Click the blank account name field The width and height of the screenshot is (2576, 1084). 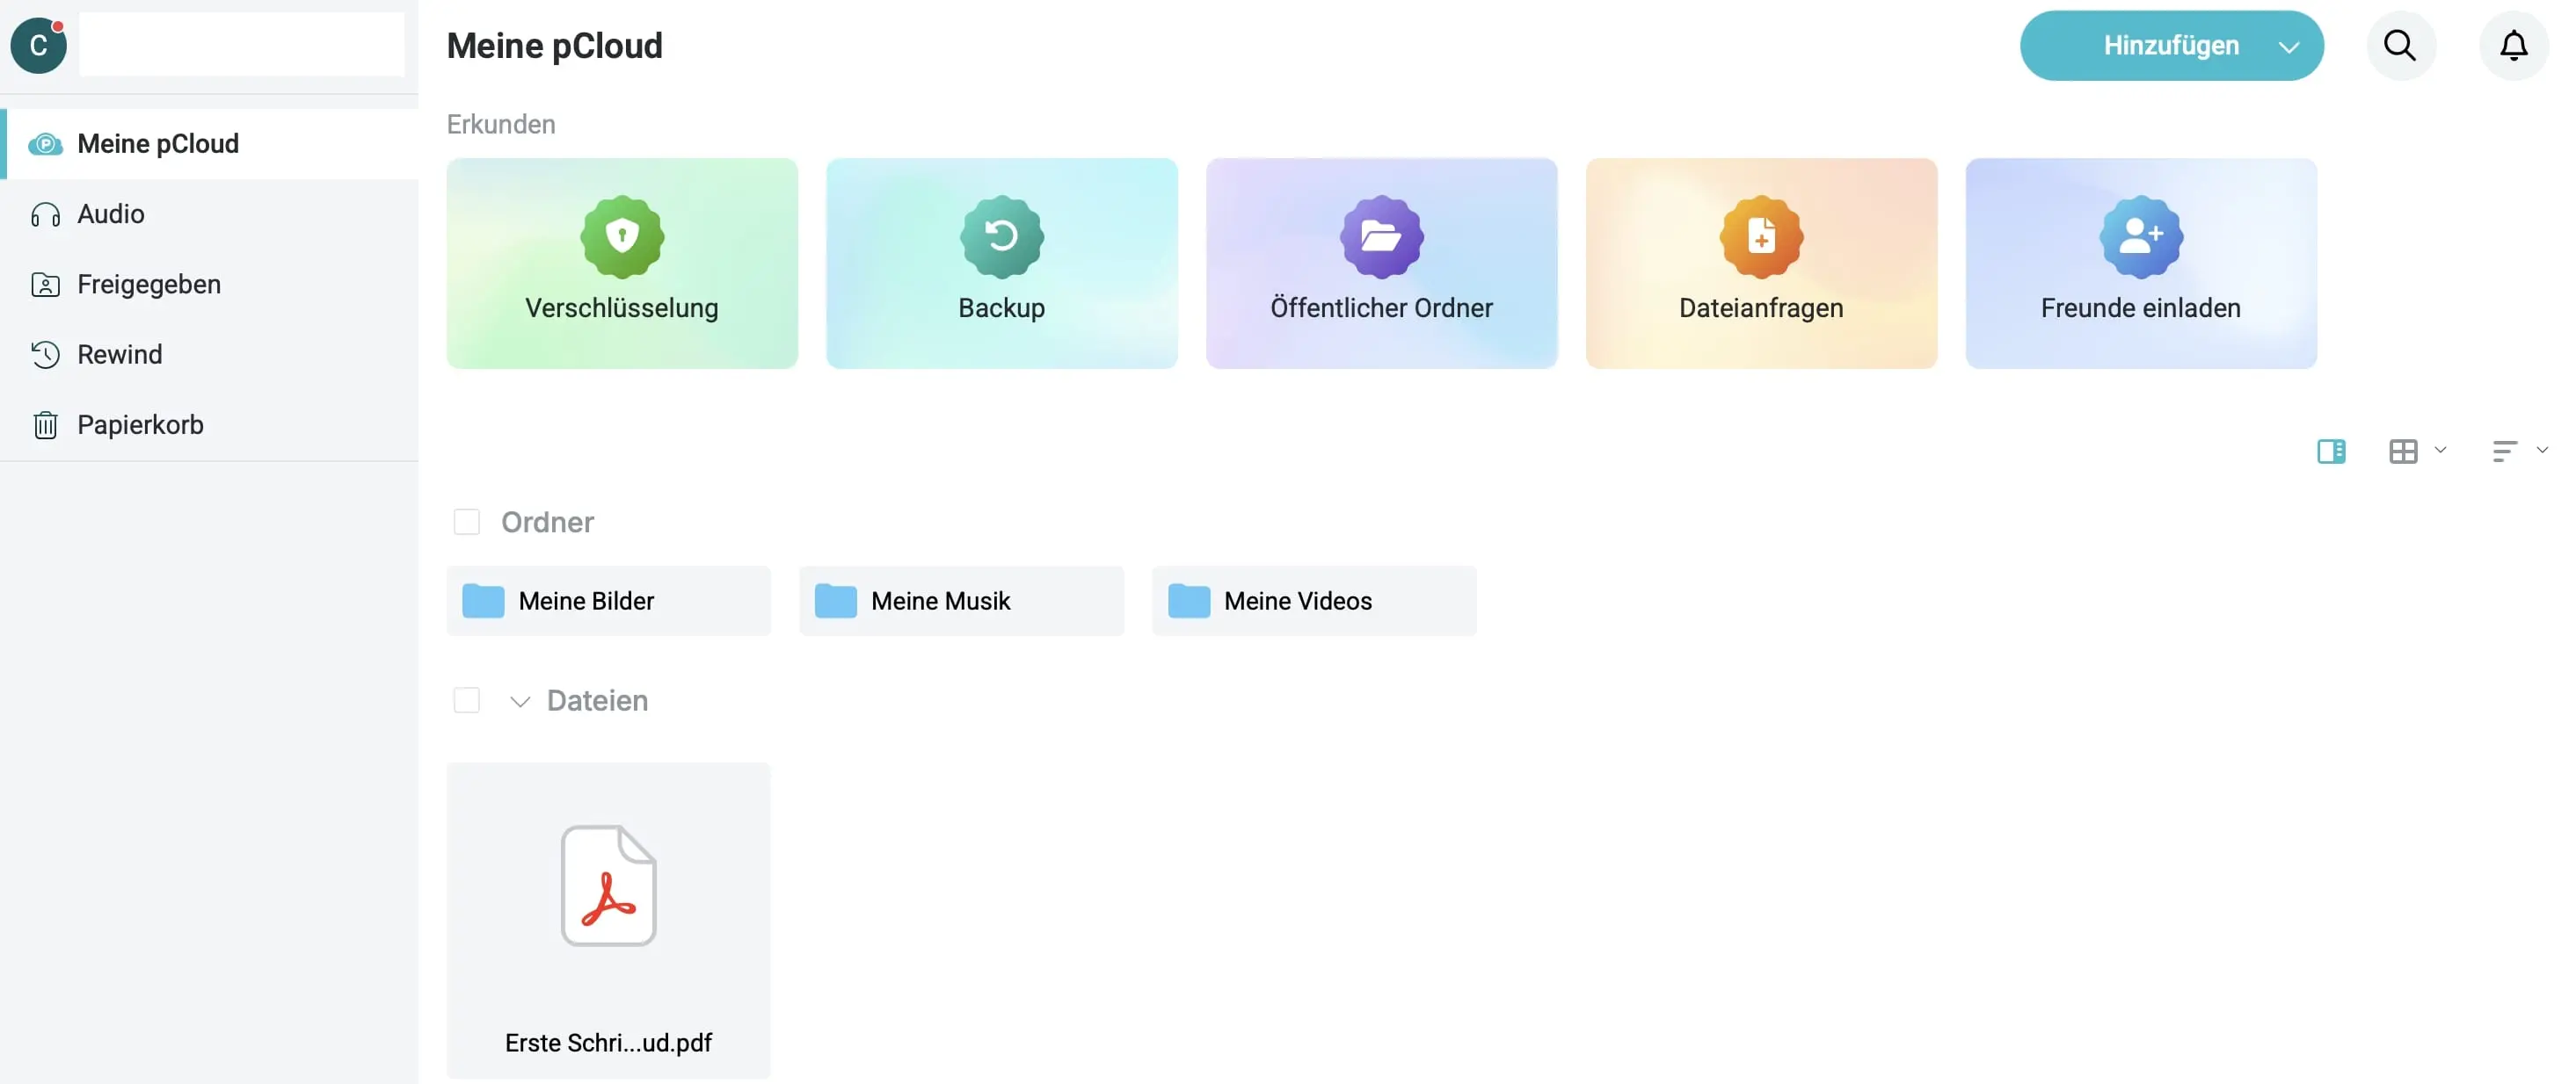point(242,45)
